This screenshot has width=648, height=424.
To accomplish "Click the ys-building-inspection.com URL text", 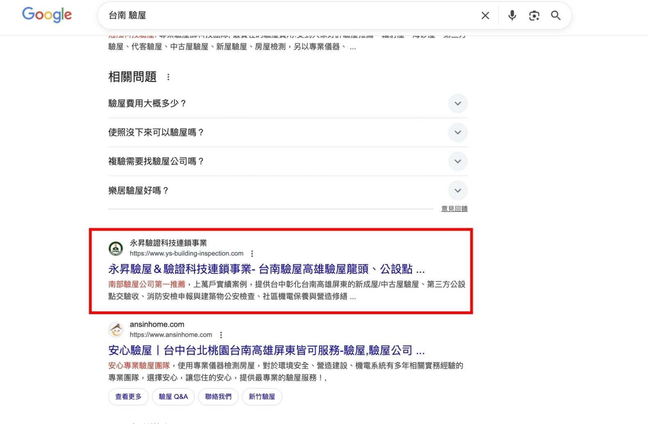I will 186,254.
